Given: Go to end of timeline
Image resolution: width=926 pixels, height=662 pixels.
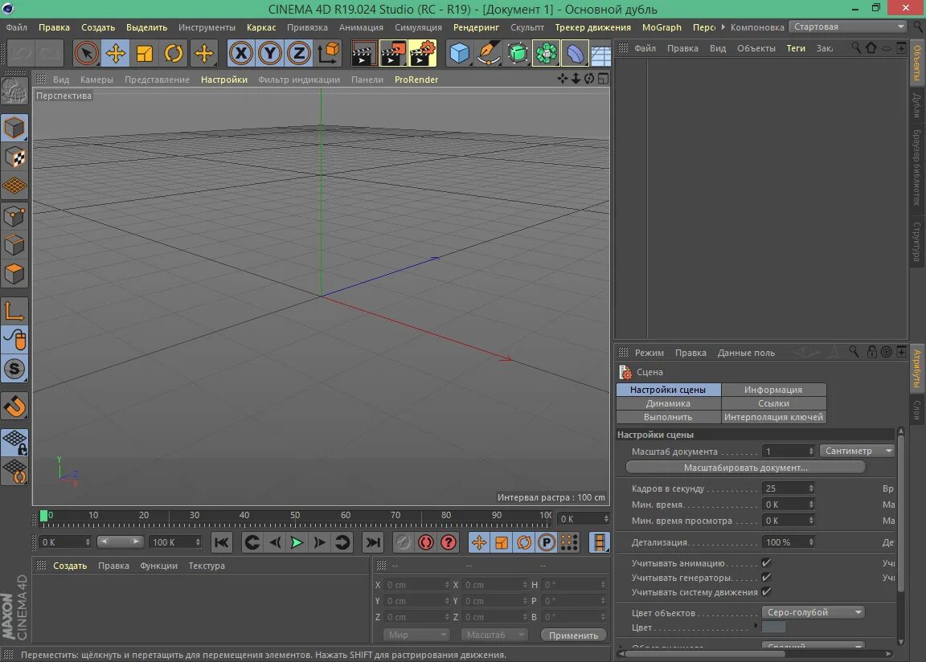Looking at the screenshot, I should [x=373, y=542].
